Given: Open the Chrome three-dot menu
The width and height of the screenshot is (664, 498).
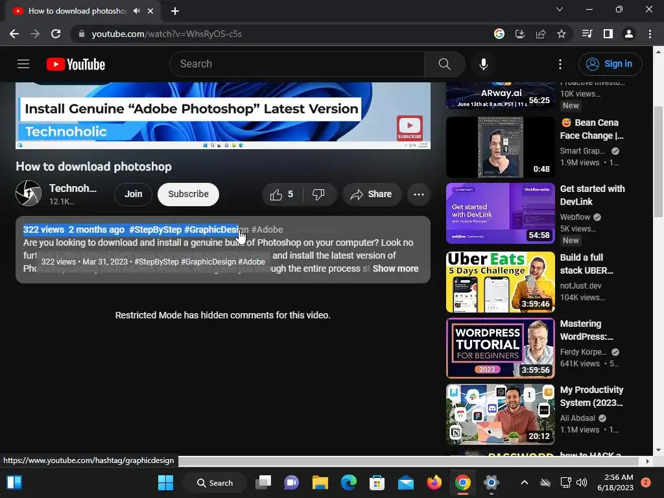Looking at the screenshot, I should 650,34.
